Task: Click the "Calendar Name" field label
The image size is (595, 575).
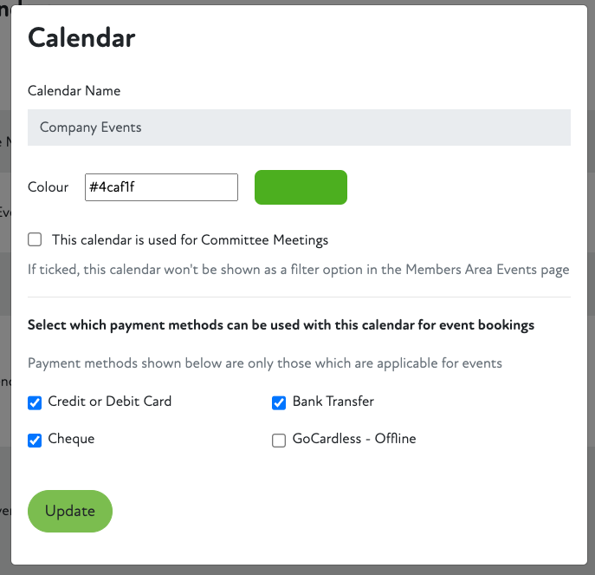Action: 74,90
